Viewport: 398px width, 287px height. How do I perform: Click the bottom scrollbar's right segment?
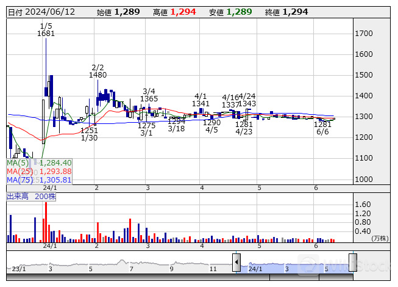(x=336, y=277)
